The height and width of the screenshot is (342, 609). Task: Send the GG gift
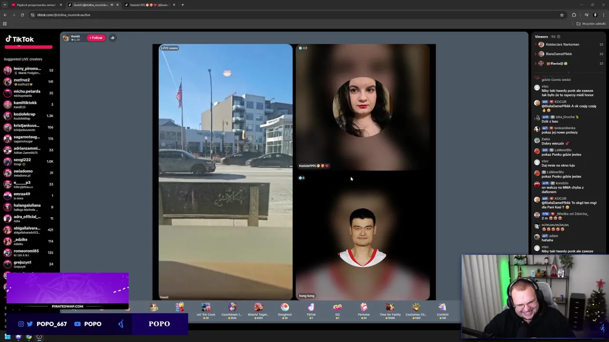tap(337, 311)
